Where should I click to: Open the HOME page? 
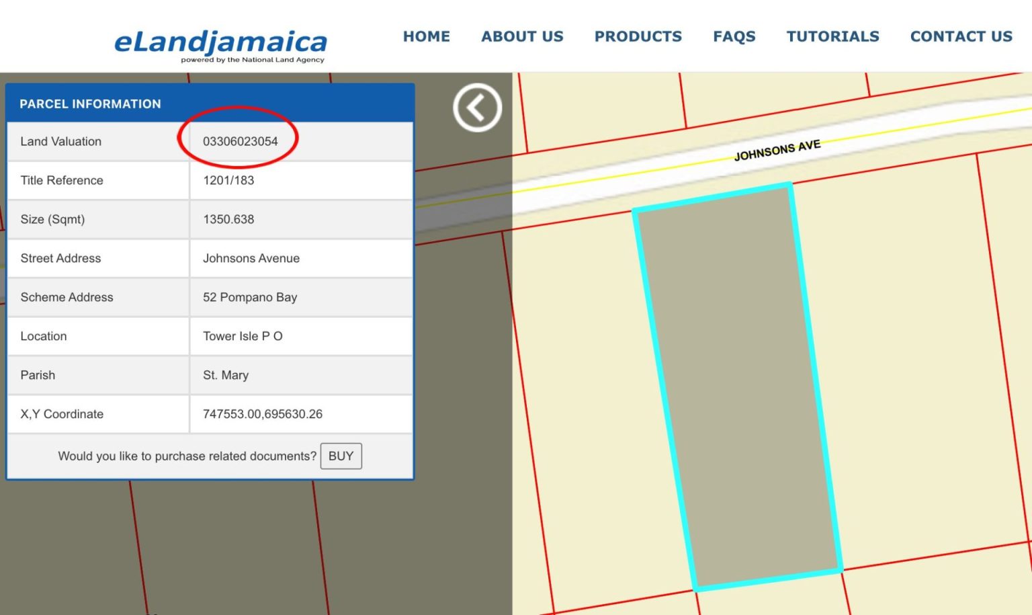coord(427,36)
